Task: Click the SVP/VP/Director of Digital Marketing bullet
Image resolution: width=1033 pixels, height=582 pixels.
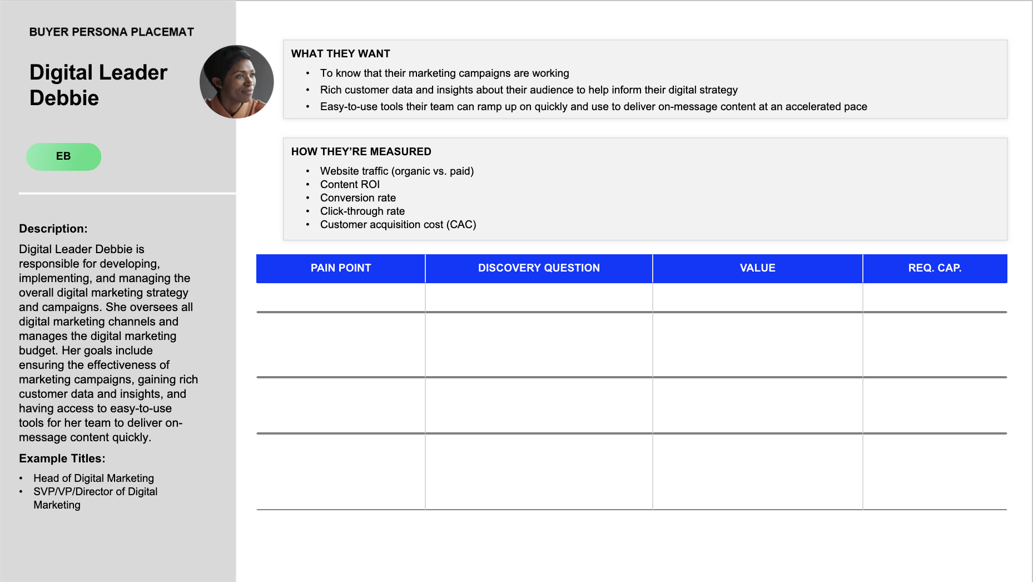Action: (x=95, y=491)
